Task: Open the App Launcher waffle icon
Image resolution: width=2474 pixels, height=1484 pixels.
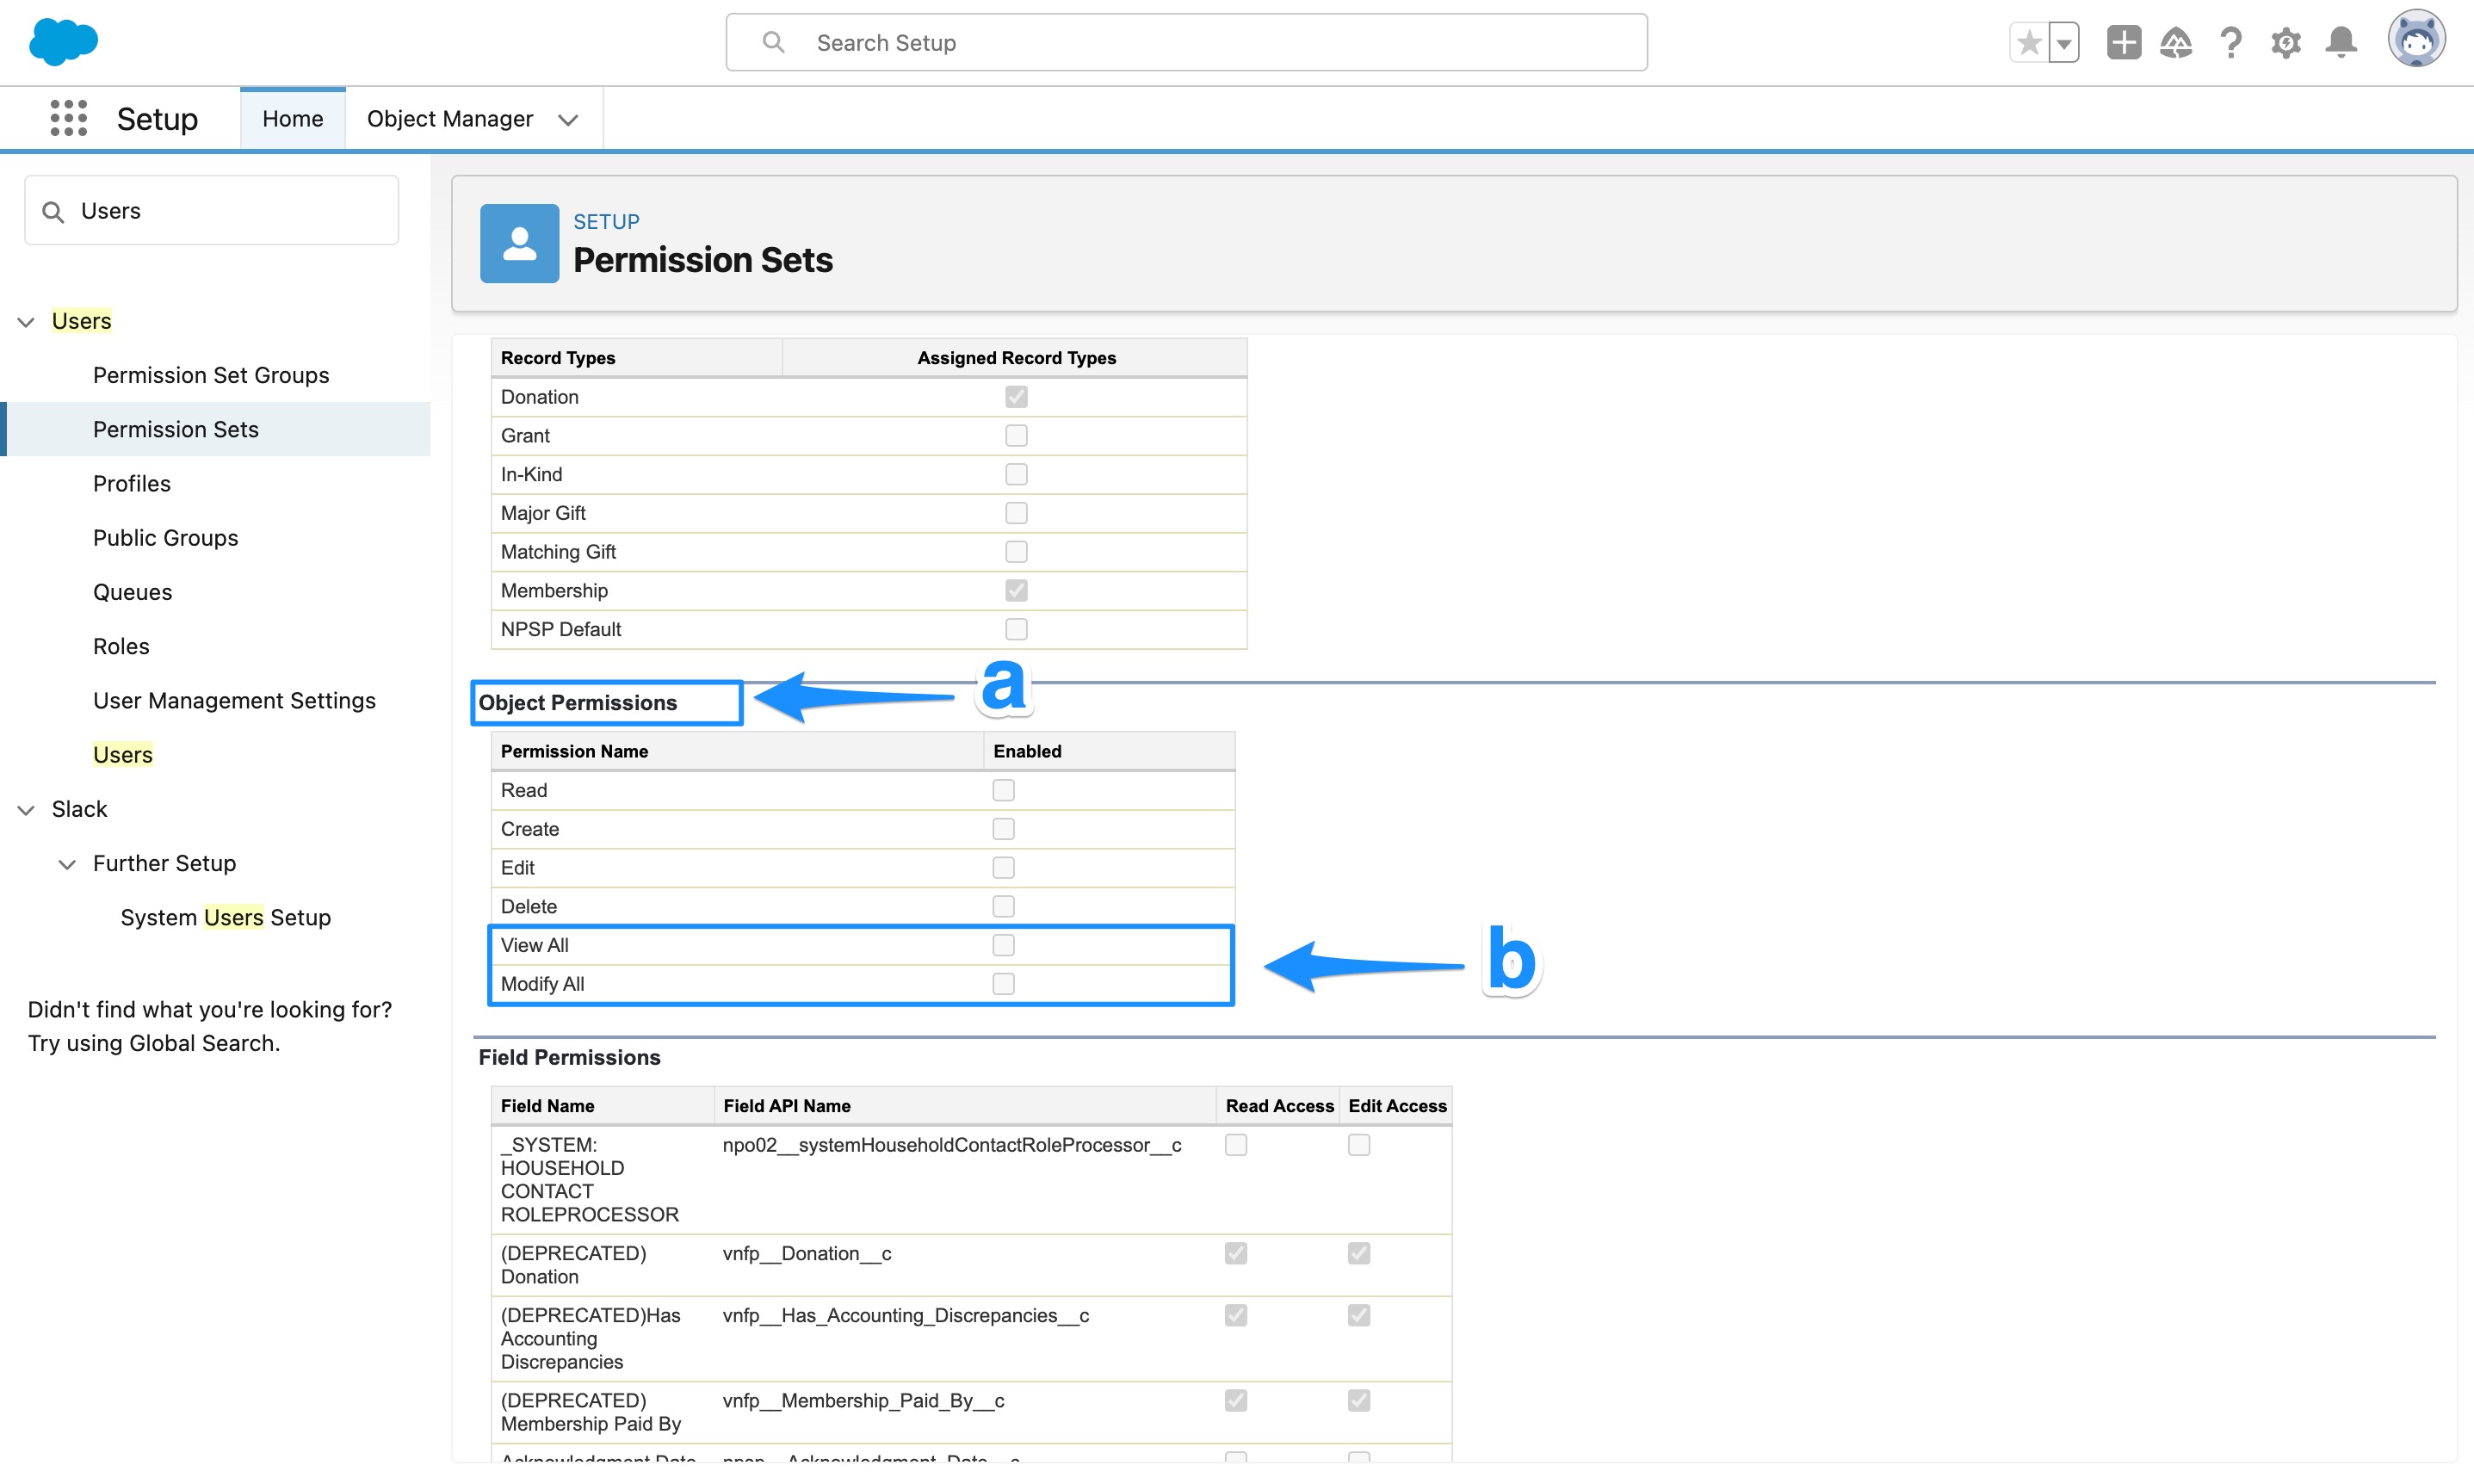Action: pos(67,118)
